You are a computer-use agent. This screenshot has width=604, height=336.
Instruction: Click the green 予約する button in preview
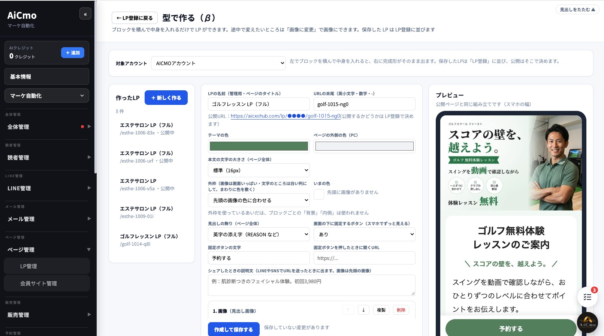[x=511, y=329]
